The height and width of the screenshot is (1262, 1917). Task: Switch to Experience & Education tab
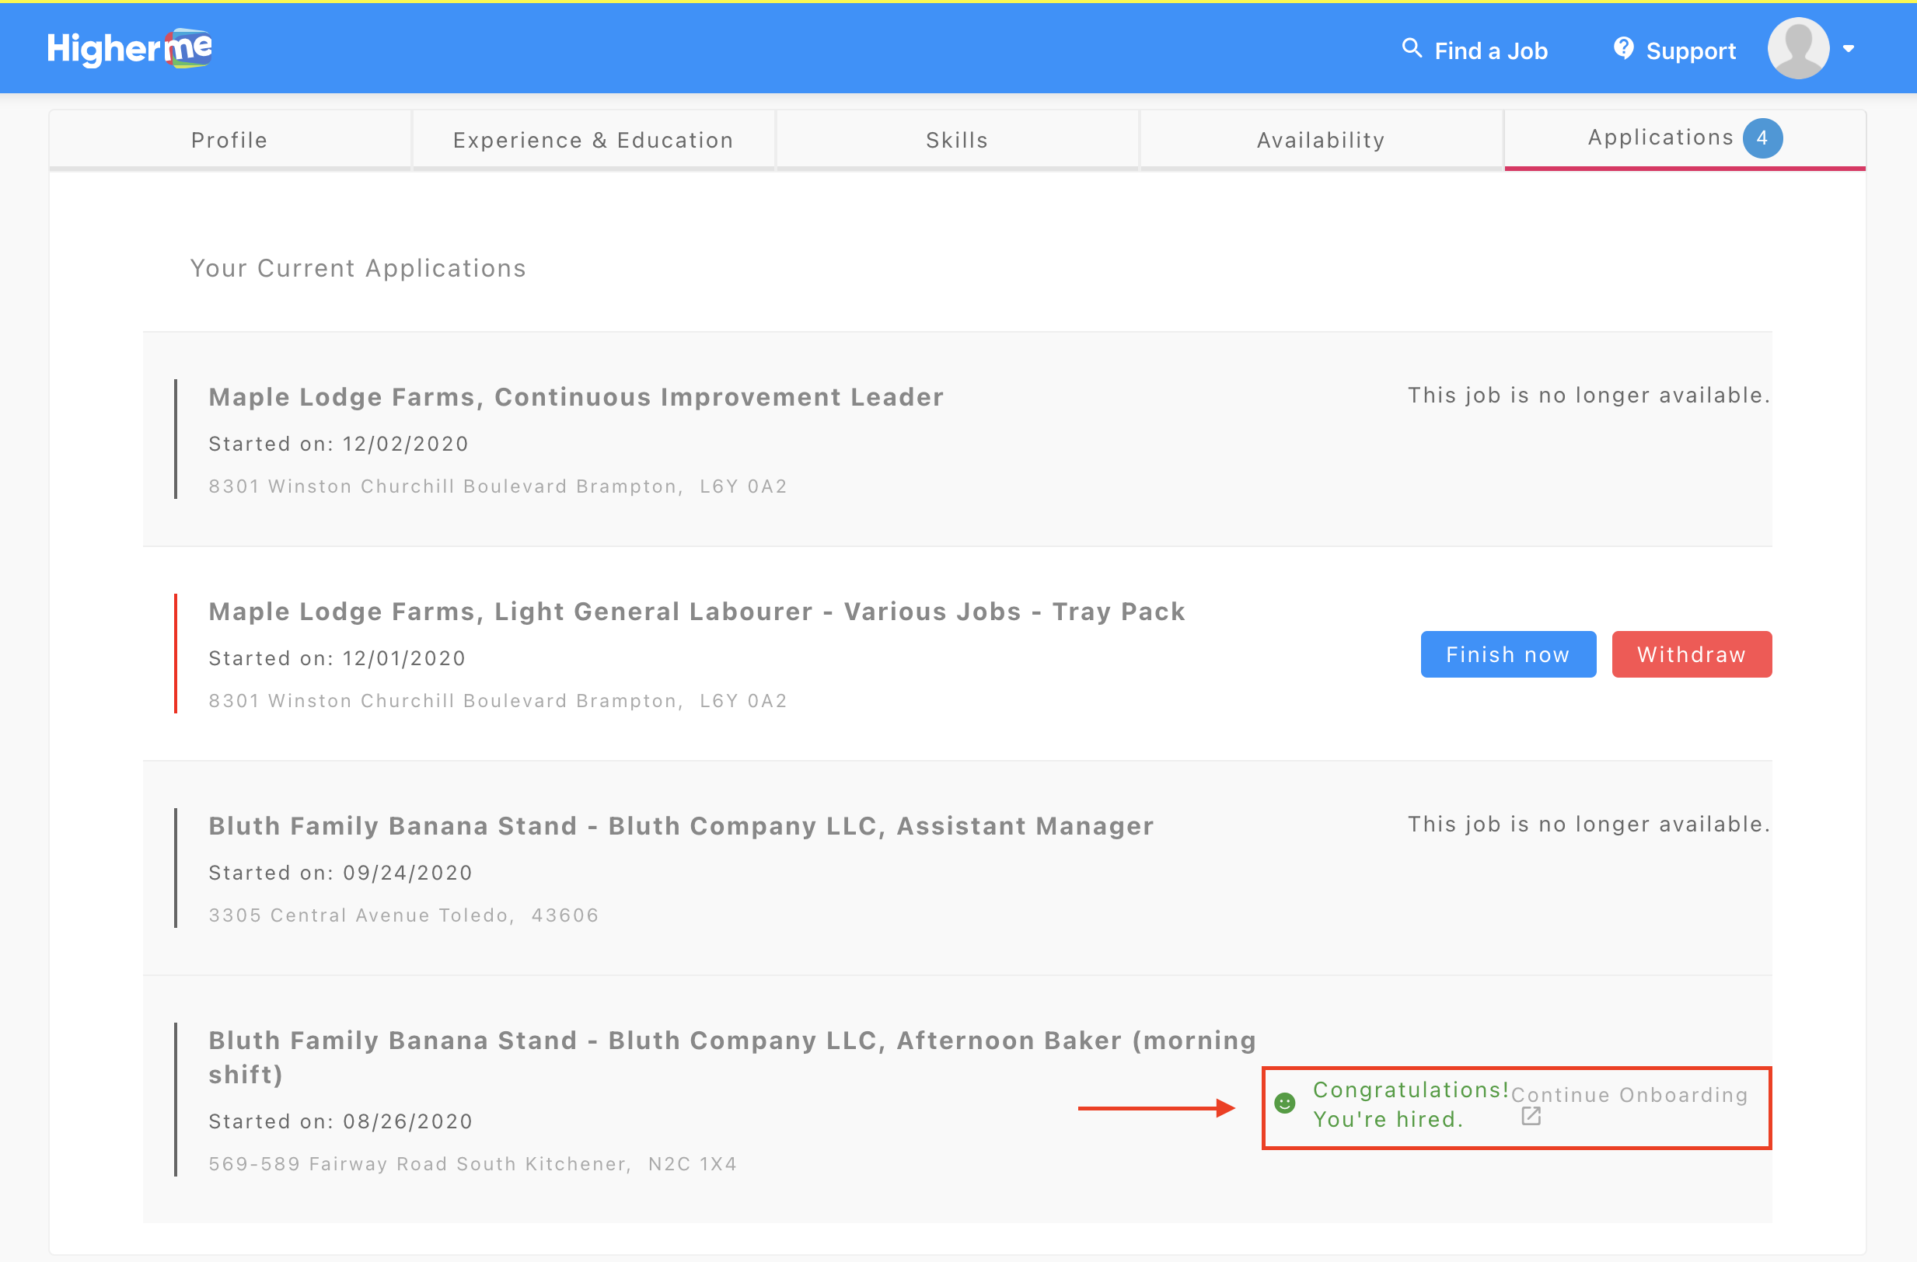click(x=594, y=140)
